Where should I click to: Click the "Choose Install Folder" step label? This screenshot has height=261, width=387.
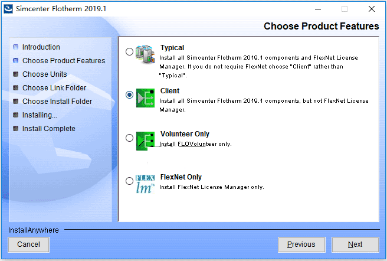(57, 102)
